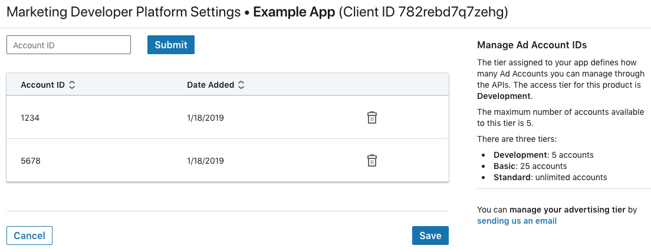Screen dimensions: 651x252
Task: Sort by Account ID using arrow icon
Action: 72,85
